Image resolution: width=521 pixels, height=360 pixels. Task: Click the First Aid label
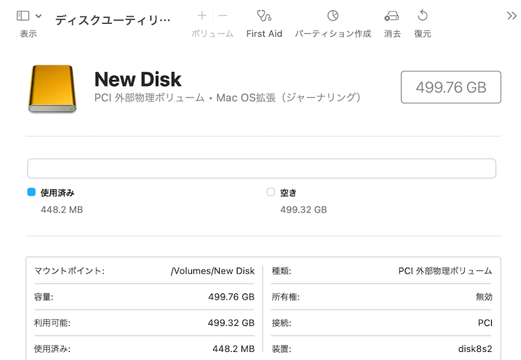pyautogui.click(x=264, y=33)
